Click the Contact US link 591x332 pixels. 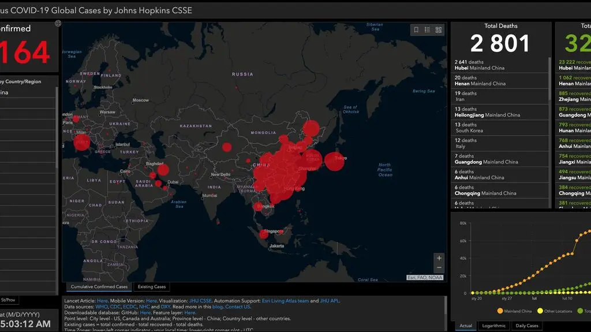(238, 307)
